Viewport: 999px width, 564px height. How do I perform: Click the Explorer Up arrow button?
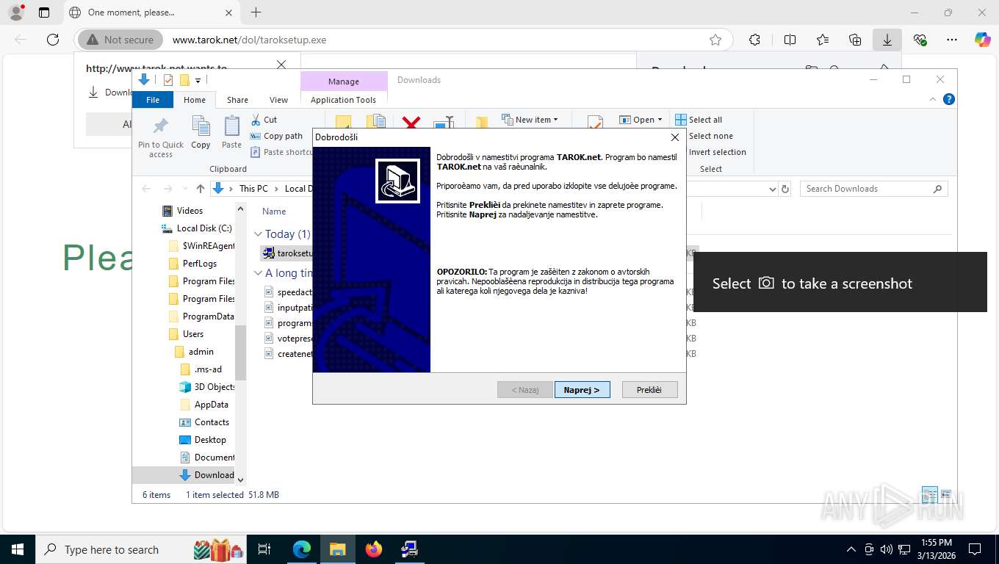200,189
